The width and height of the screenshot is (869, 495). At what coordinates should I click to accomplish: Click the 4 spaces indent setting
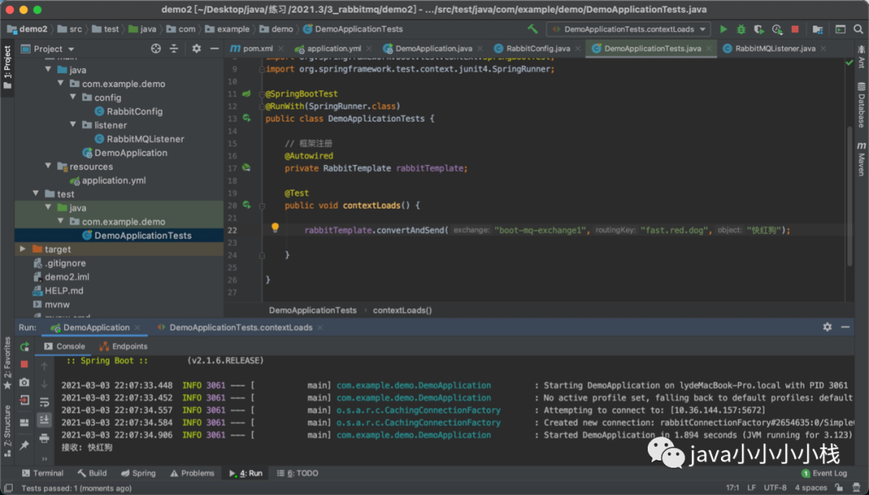point(811,488)
